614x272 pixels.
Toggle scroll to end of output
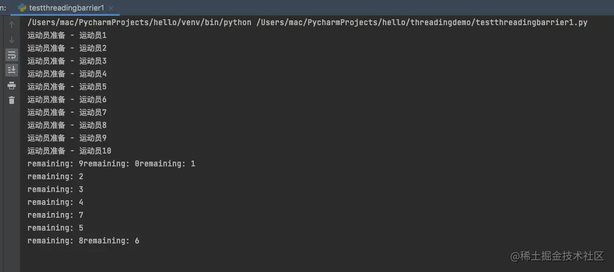pyautogui.click(x=12, y=70)
